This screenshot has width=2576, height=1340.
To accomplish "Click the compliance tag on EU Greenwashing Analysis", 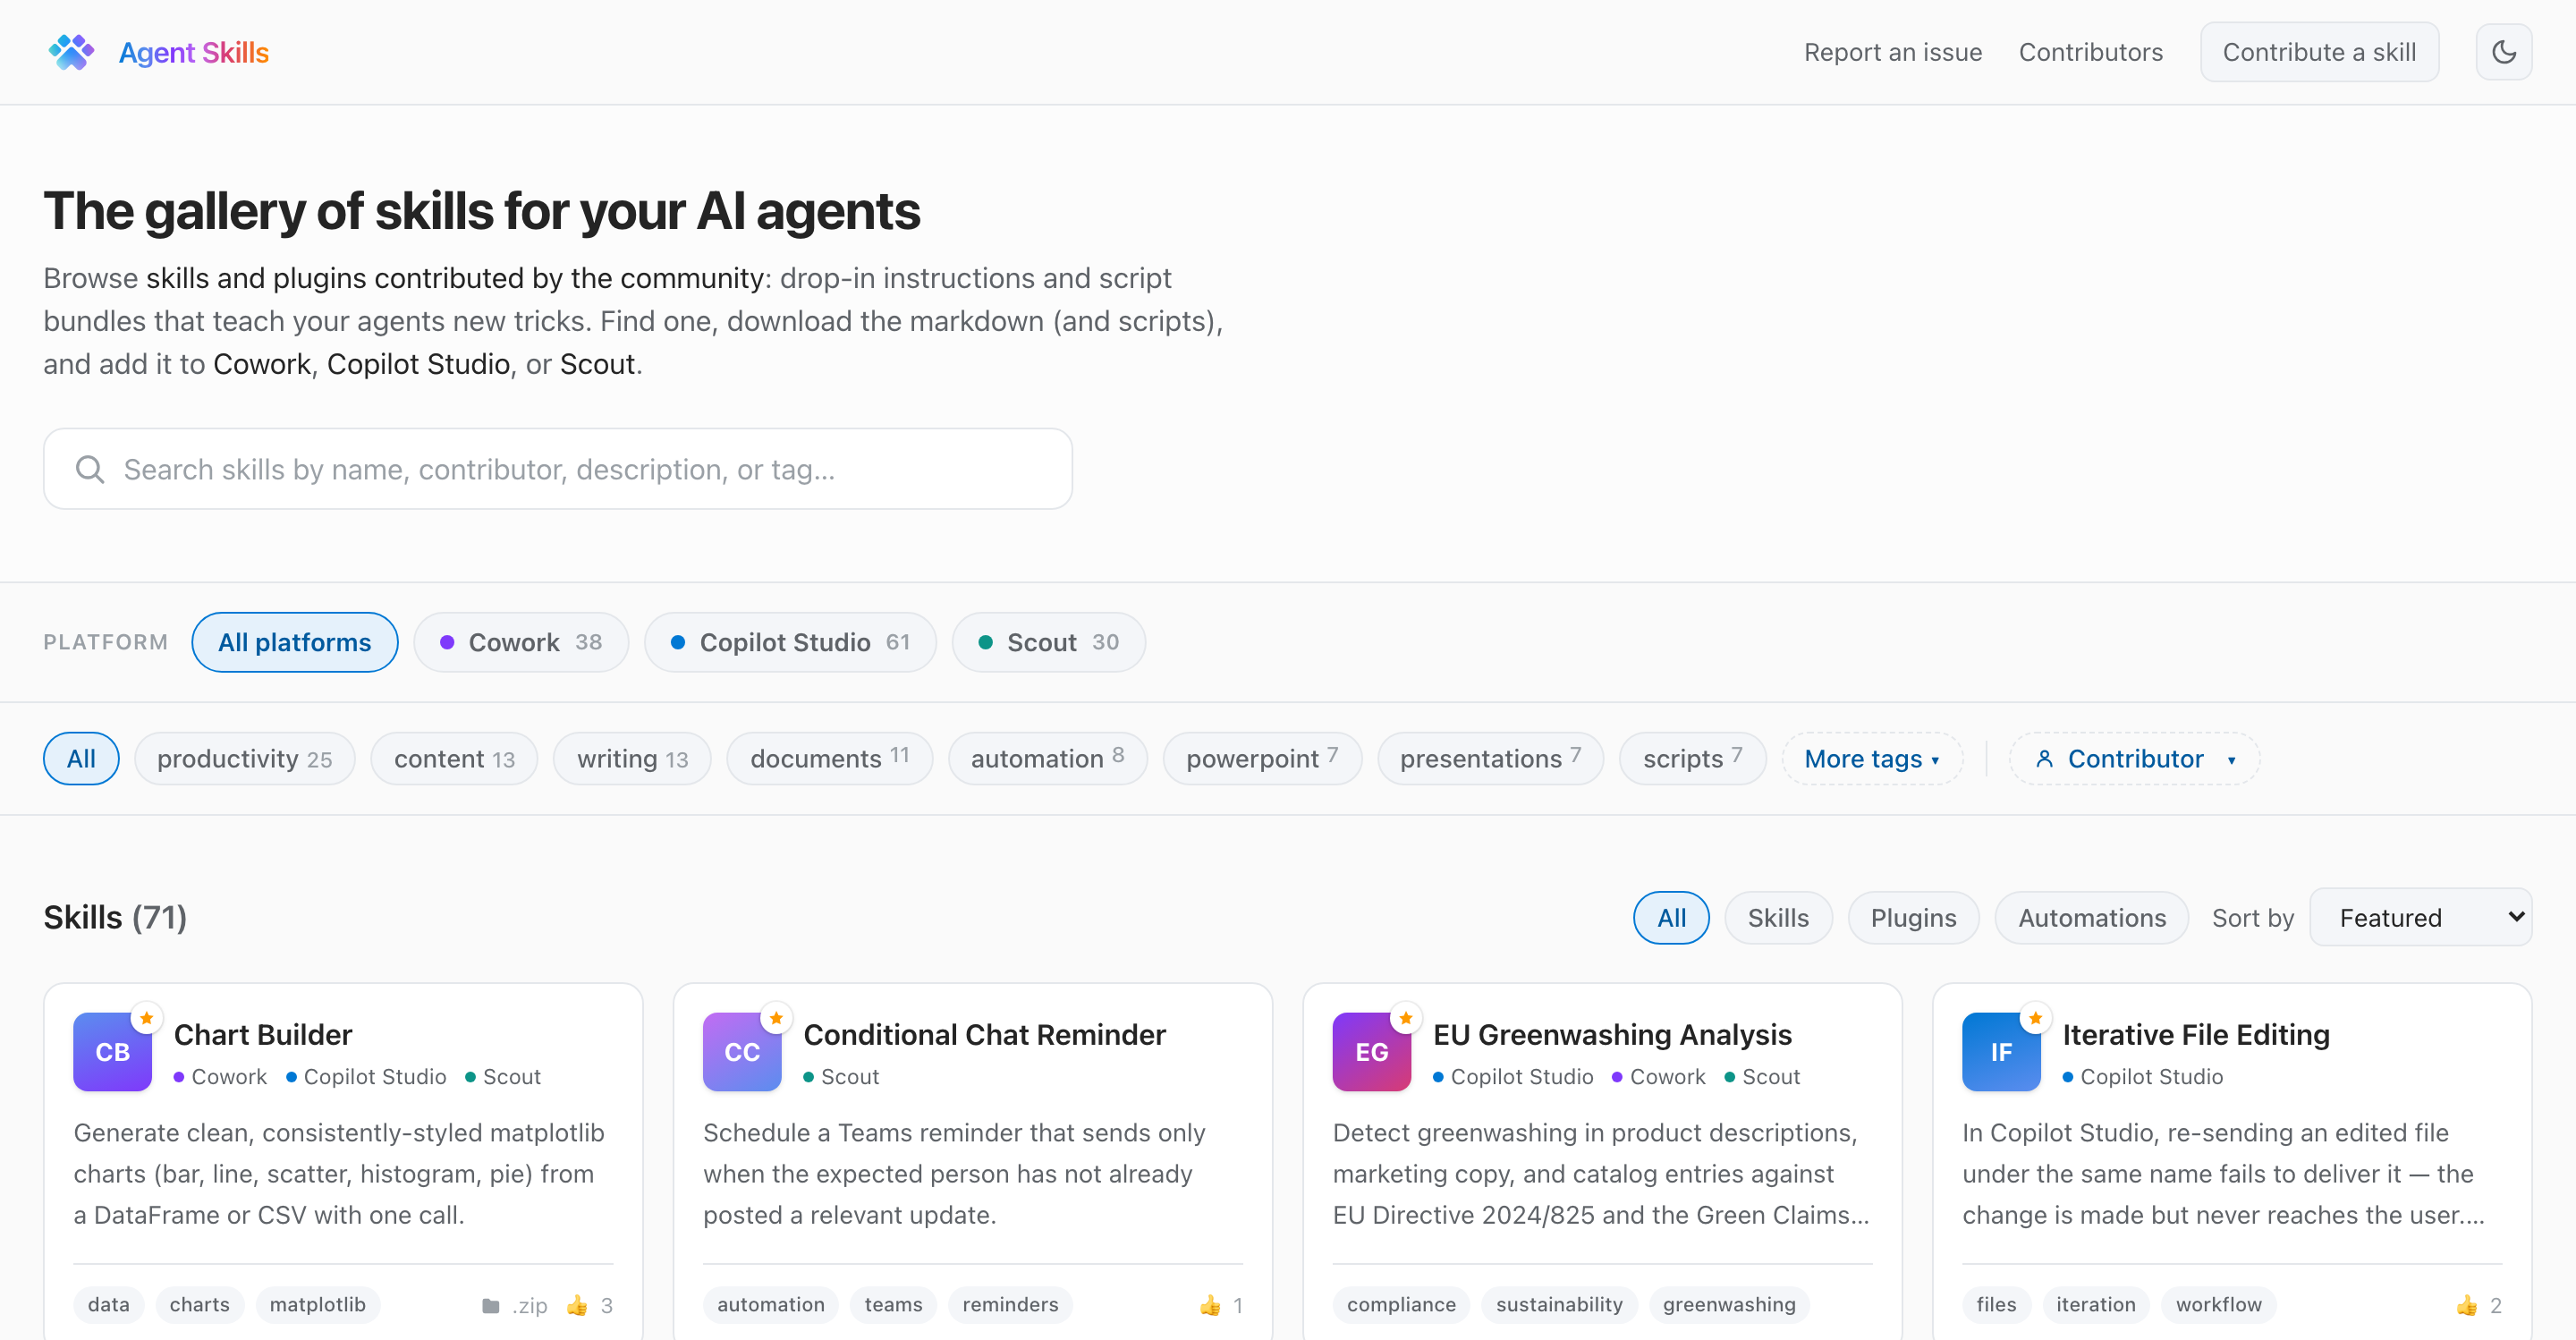I will 1402,1305.
